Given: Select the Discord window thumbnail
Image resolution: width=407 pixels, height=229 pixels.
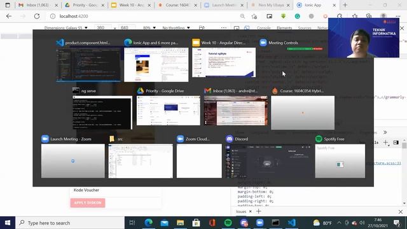Looking at the screenshot, I should (268, 161).
